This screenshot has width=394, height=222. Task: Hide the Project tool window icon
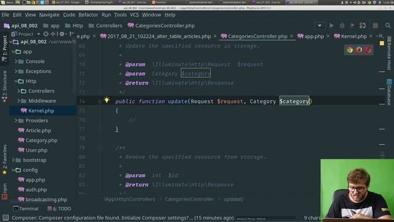(x=72, y=34)
